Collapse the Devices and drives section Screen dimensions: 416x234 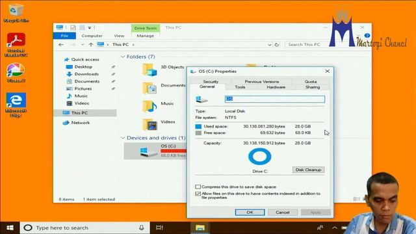123,138
